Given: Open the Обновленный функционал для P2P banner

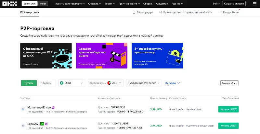Looking at the screenshot, I should [x=46, y=56].
